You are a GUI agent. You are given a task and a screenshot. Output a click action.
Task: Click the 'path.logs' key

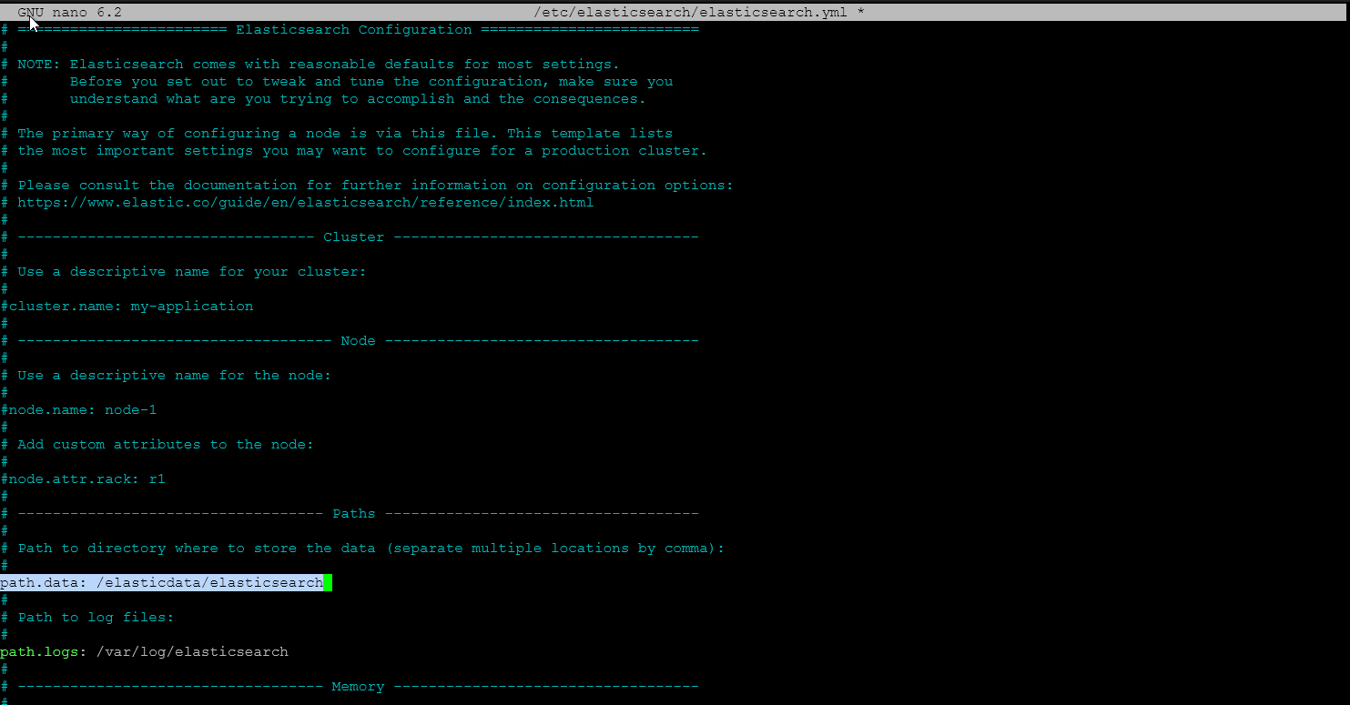(39, 652)
